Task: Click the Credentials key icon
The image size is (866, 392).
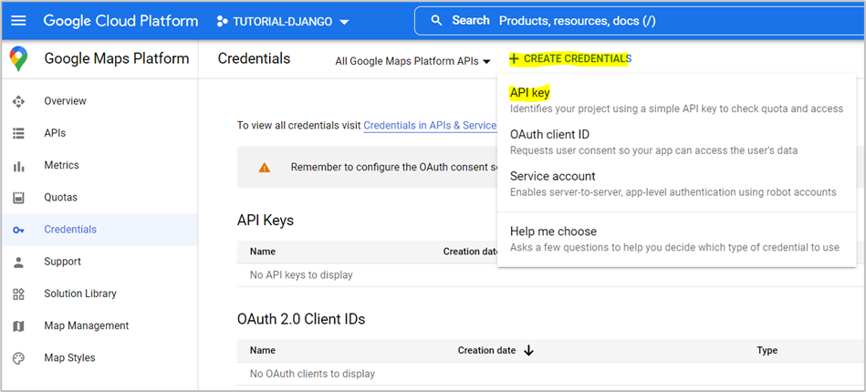Action: (19, 230)
